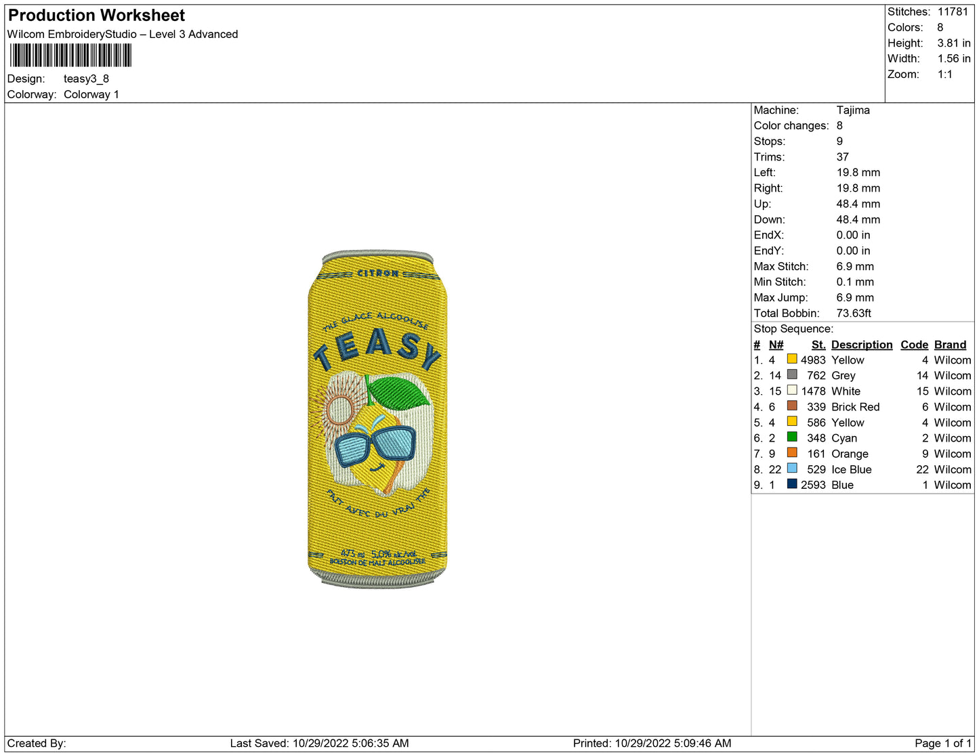Select the "Printed: 10/29/2022 5:09:46 AM" footer
The image size is (979, 753).
(x=652, y=743)
